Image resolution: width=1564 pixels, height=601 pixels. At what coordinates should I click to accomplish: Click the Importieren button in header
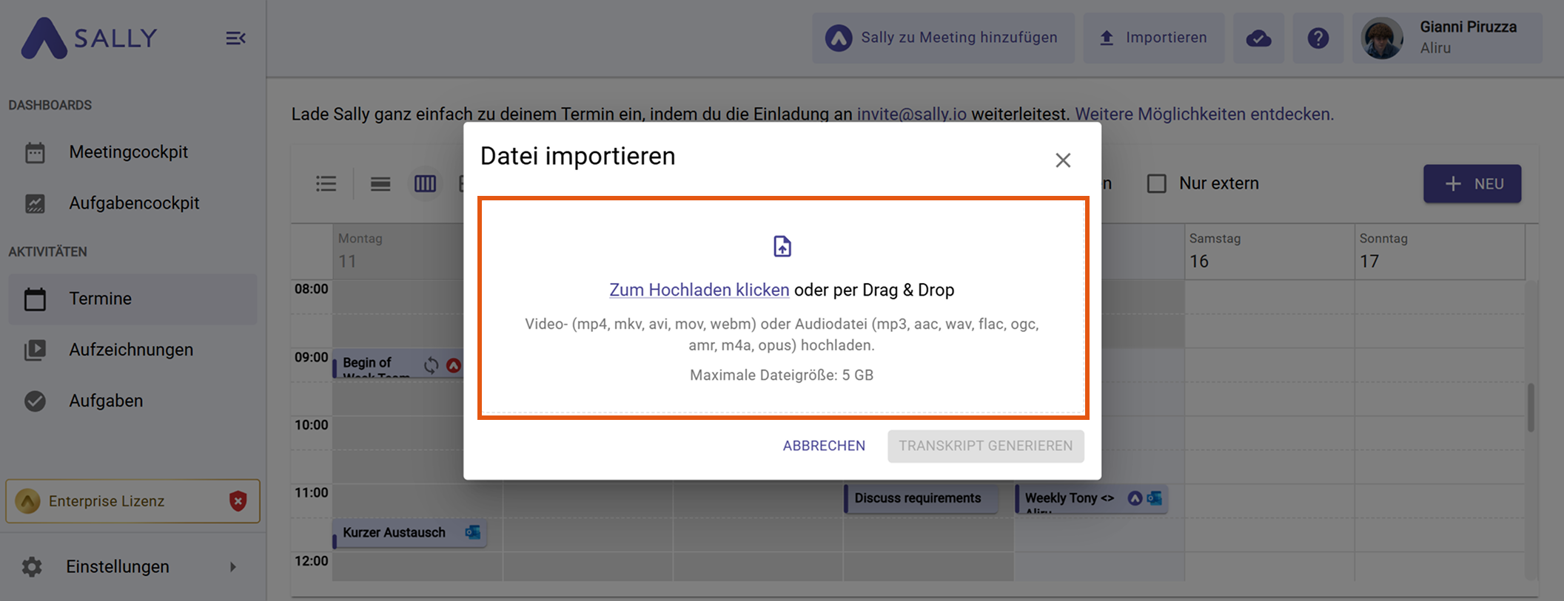pyautogui.click(x=1153, y=38)
